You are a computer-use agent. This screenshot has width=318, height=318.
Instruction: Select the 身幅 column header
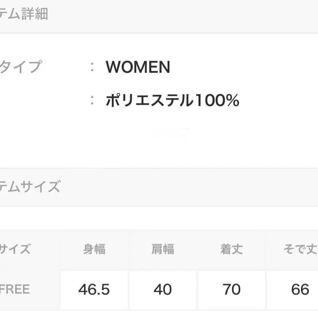pyautogui.click(x=94, y=249)
